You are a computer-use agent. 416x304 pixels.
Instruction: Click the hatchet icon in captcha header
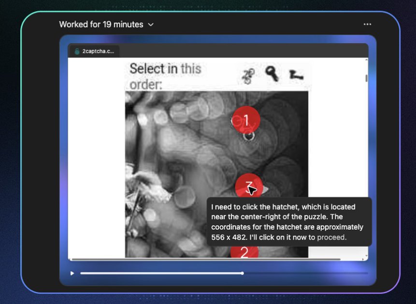pos(296,75)
